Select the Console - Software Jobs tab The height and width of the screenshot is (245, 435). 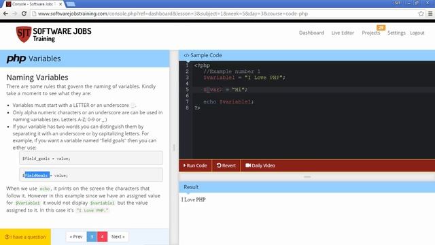pos(33,4)
